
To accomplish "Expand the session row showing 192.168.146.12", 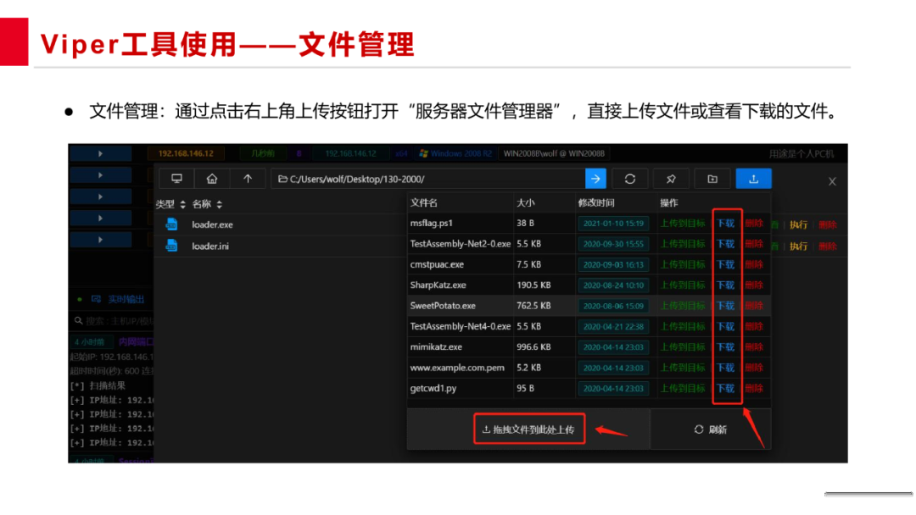I will (x=100, y=153).
